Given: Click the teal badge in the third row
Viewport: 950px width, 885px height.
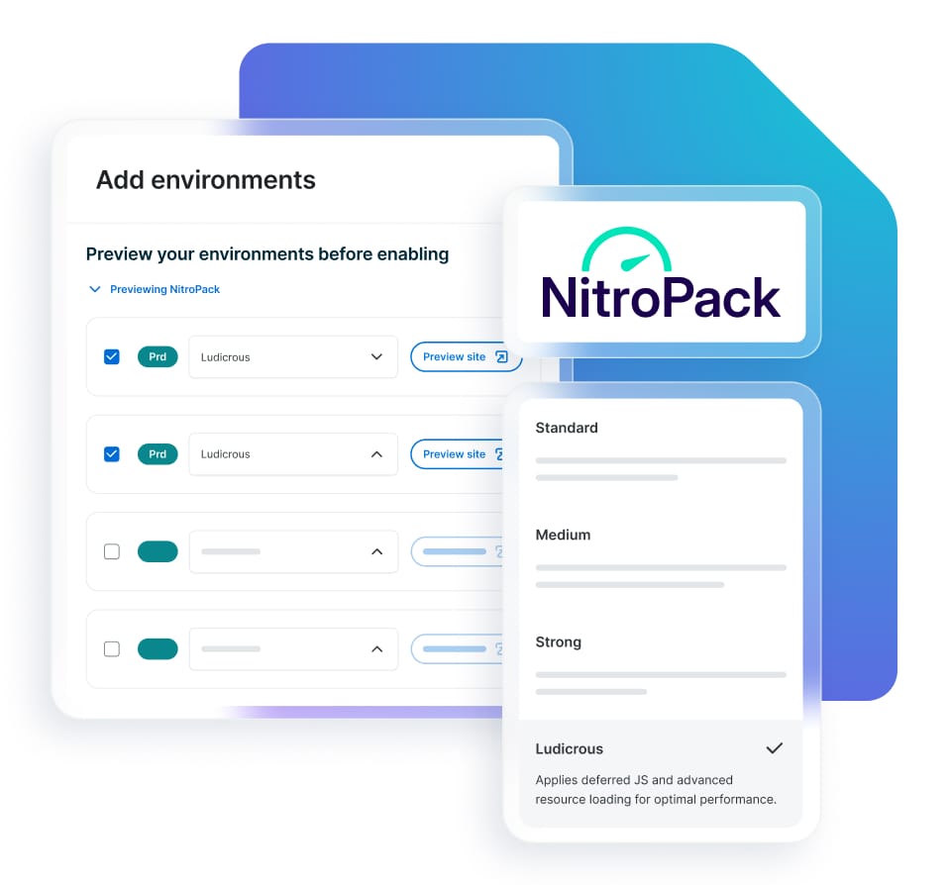Looking at the screenshot, I should [x=157, y=551].
